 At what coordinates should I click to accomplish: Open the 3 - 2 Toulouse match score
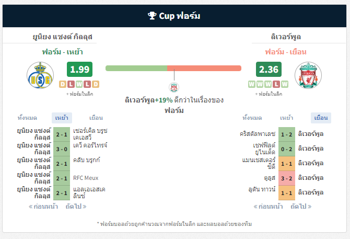click(x=287, y=178)
